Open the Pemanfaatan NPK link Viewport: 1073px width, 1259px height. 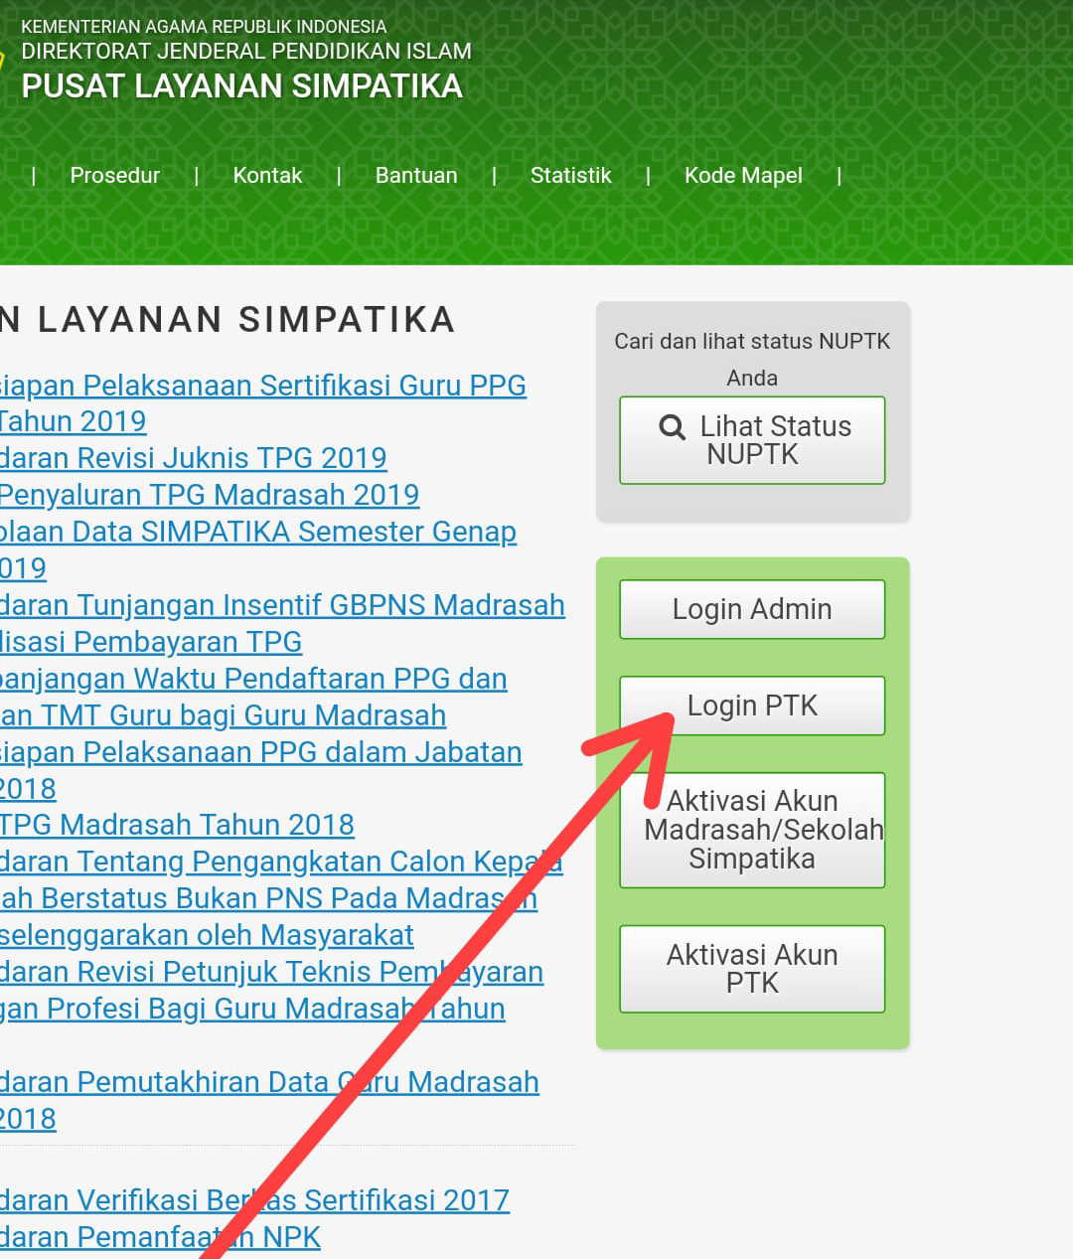click(160, 1236)
